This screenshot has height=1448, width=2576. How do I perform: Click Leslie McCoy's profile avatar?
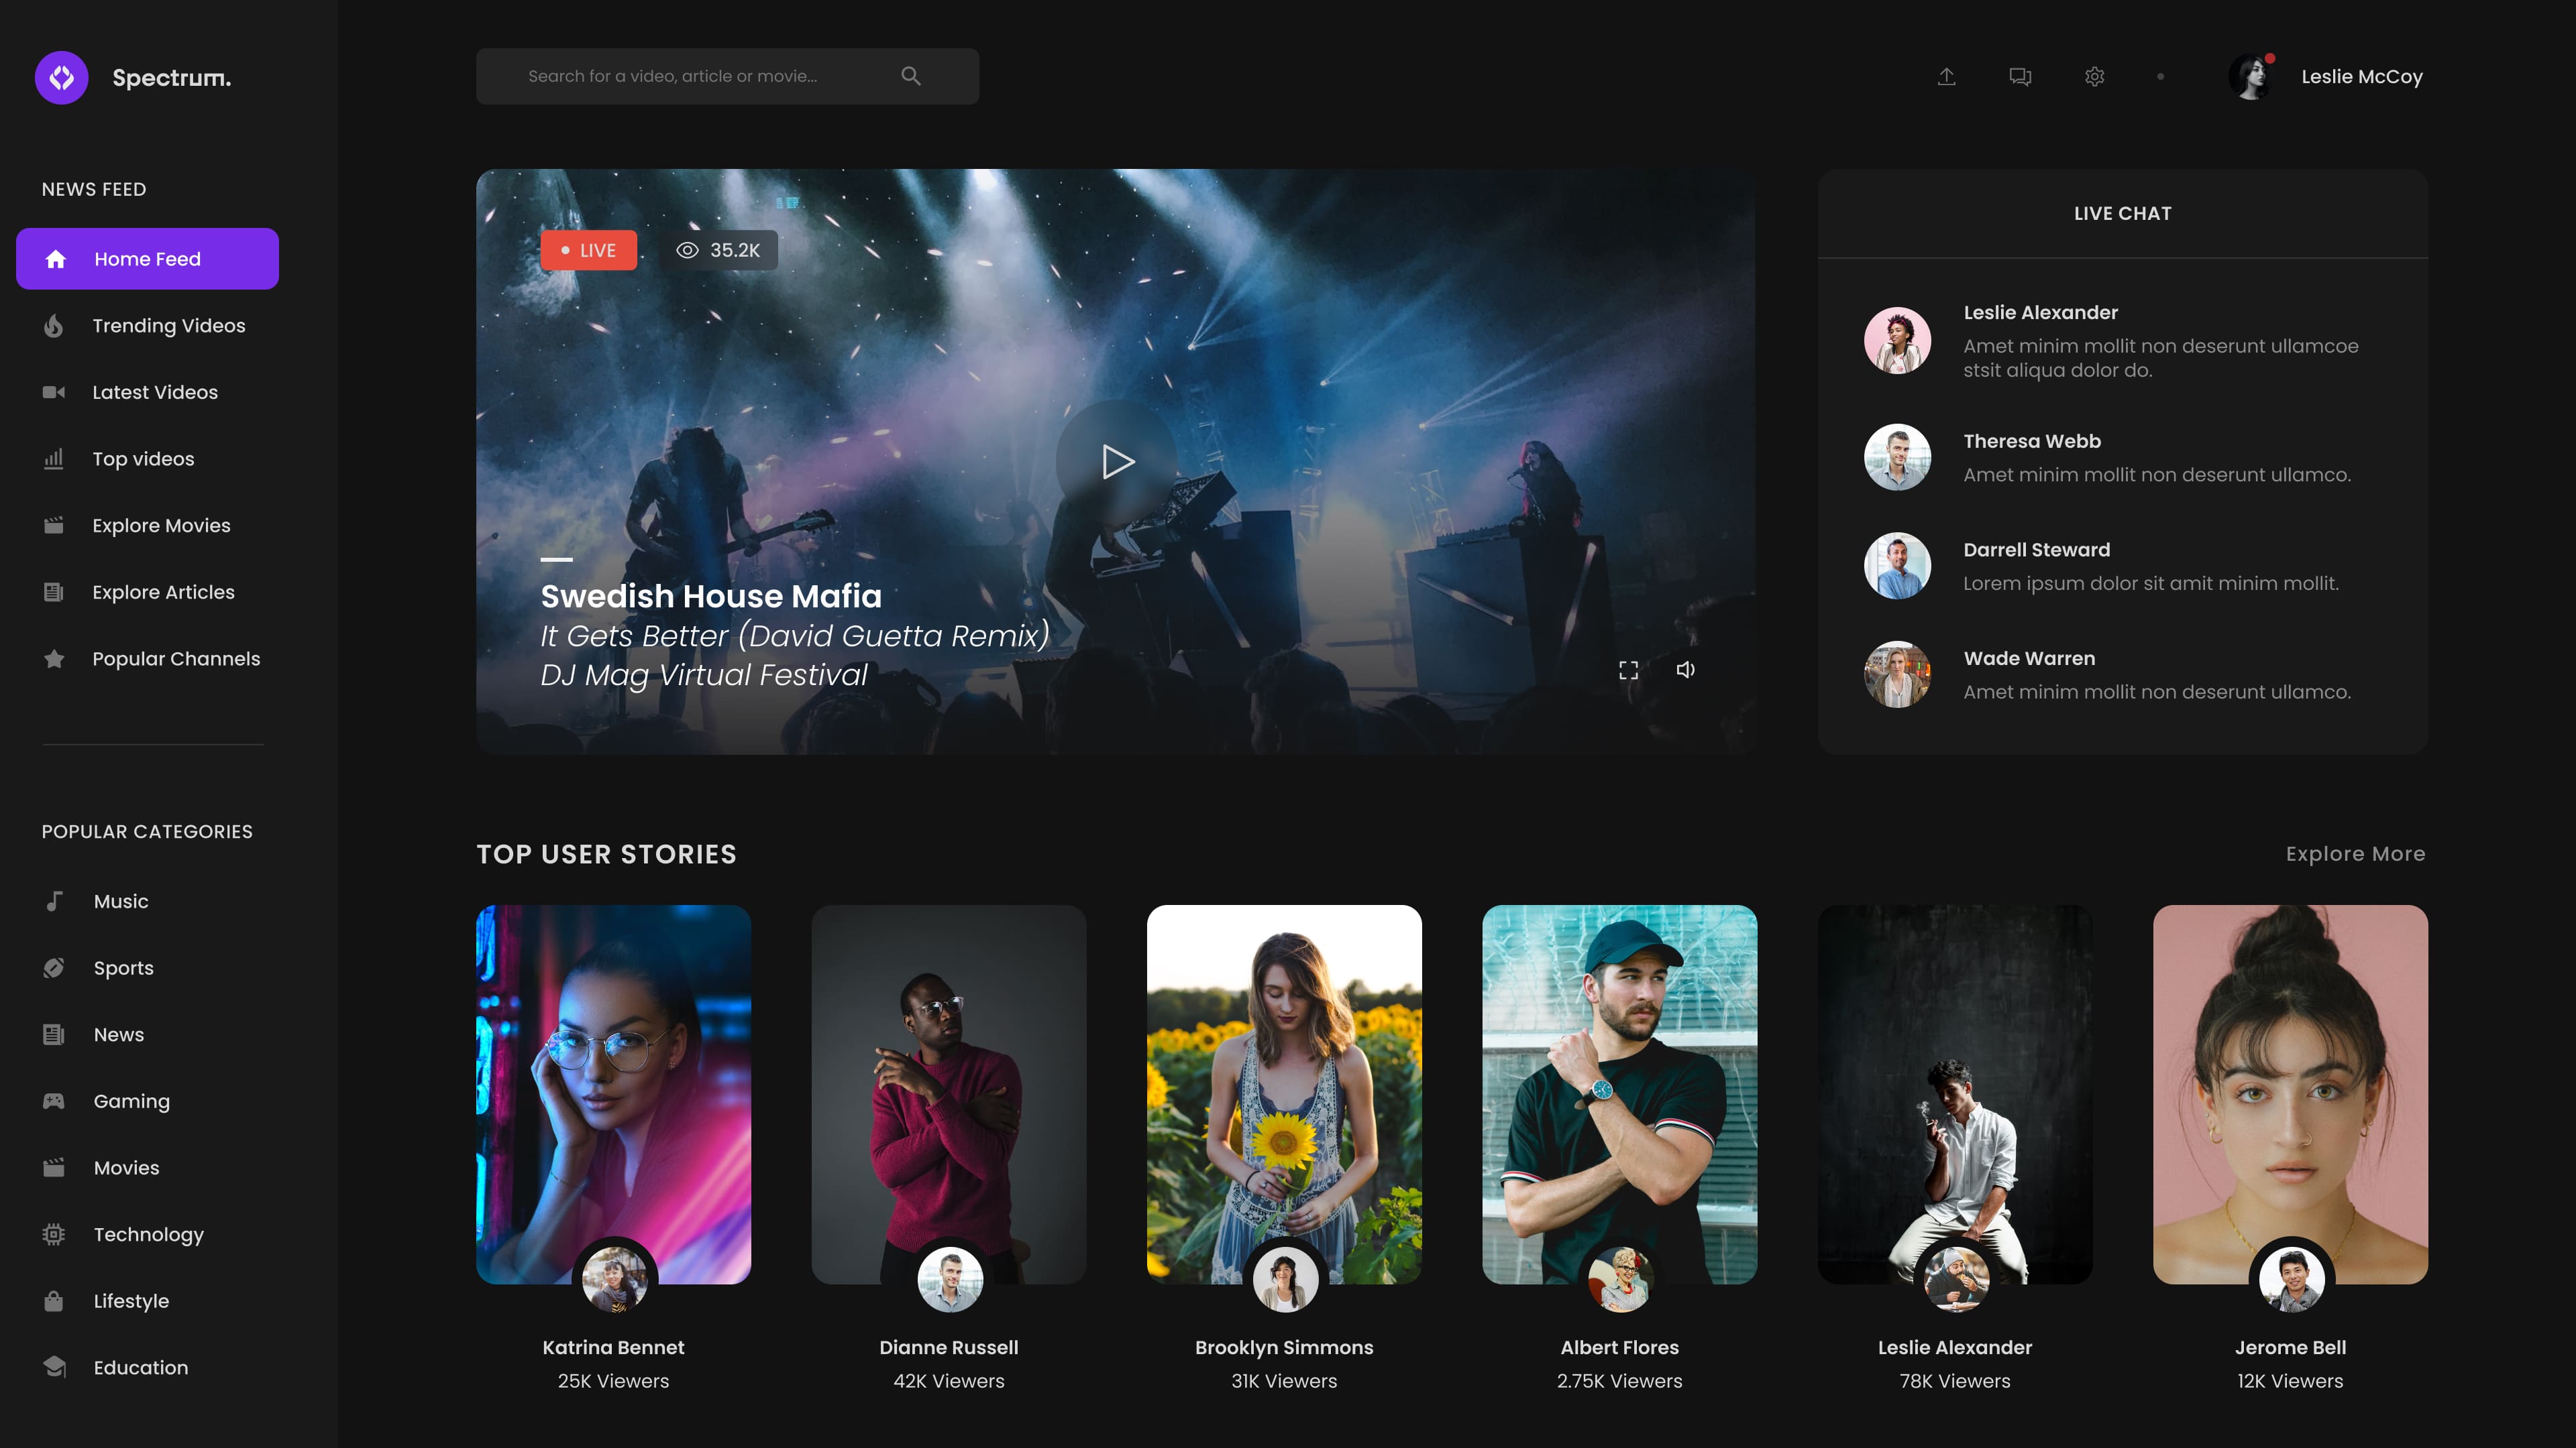(x=2252, y=77)
